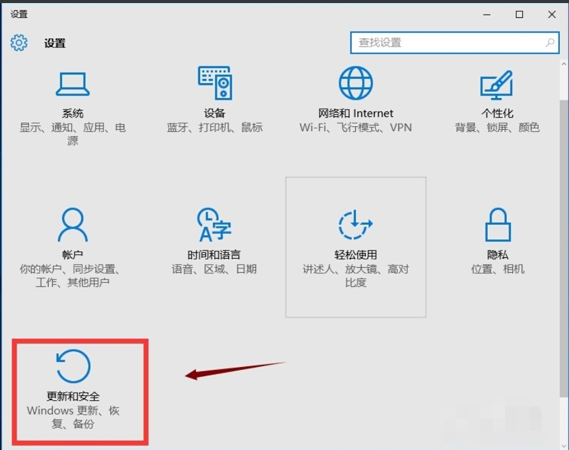569x450 pixels.
Task: Select the Ease of Access (轻松使用) icon
Action: pyautogui.click(x=356, y=225)
